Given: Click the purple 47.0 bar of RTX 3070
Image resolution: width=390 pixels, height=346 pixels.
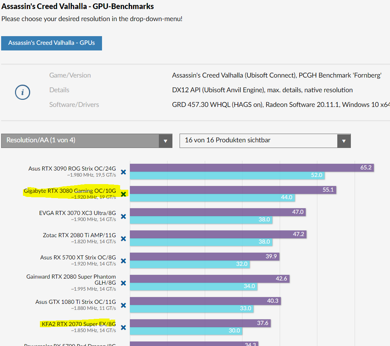Looking at the screenshot, I should [218, 212].
